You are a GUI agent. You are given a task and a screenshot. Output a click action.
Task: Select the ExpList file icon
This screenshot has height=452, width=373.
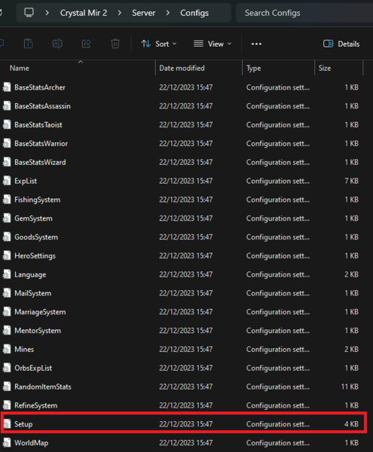click(x=7, y=181)
